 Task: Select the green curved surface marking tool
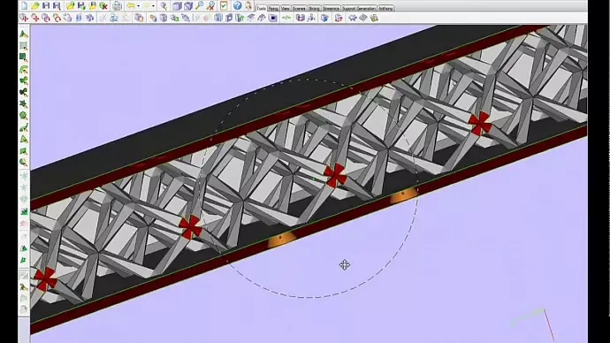click(24, 69)
